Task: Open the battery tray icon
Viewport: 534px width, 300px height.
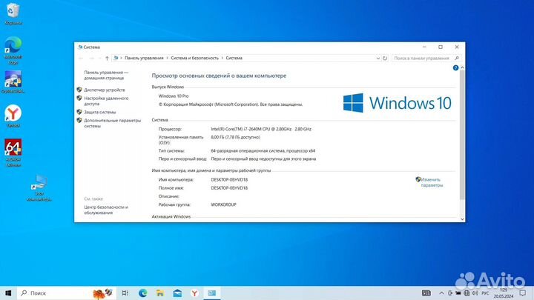Action: point(458,293)
